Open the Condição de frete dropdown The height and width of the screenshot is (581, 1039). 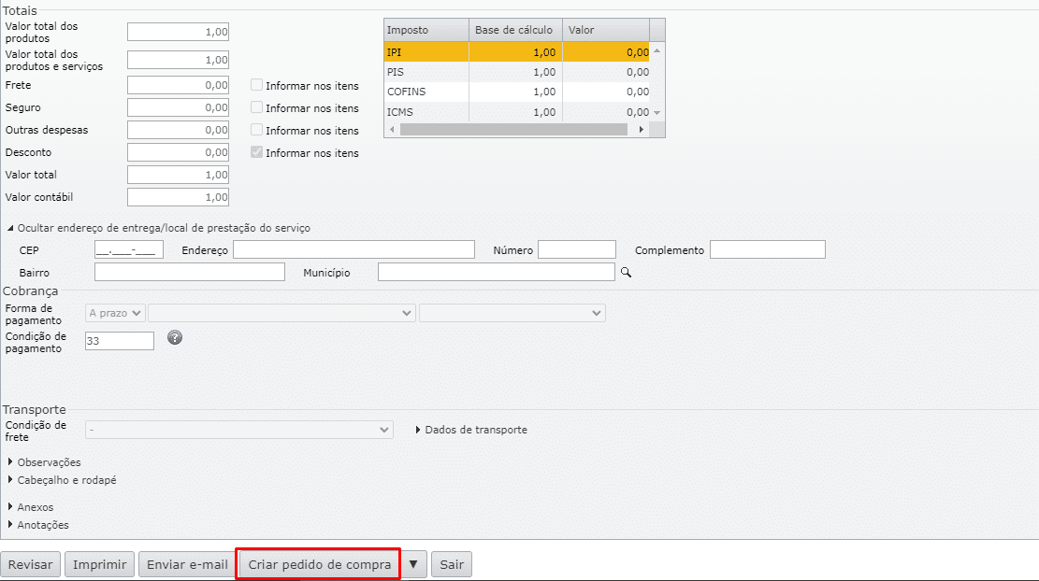(x=239, y=430)
